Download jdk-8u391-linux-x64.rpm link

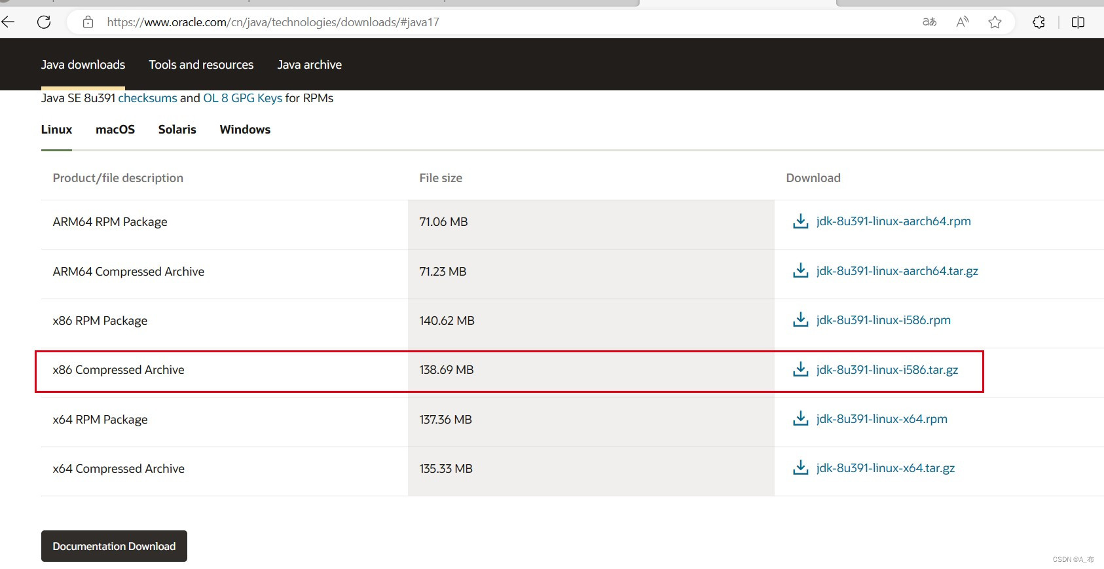(x=882, y=419)
